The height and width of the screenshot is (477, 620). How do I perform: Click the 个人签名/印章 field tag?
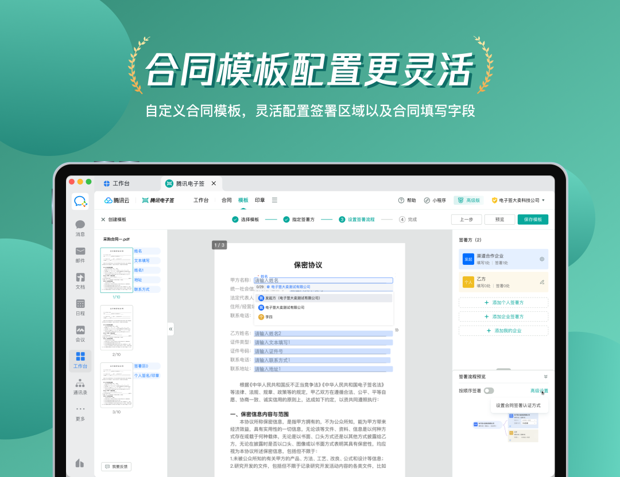coord(147,376)
